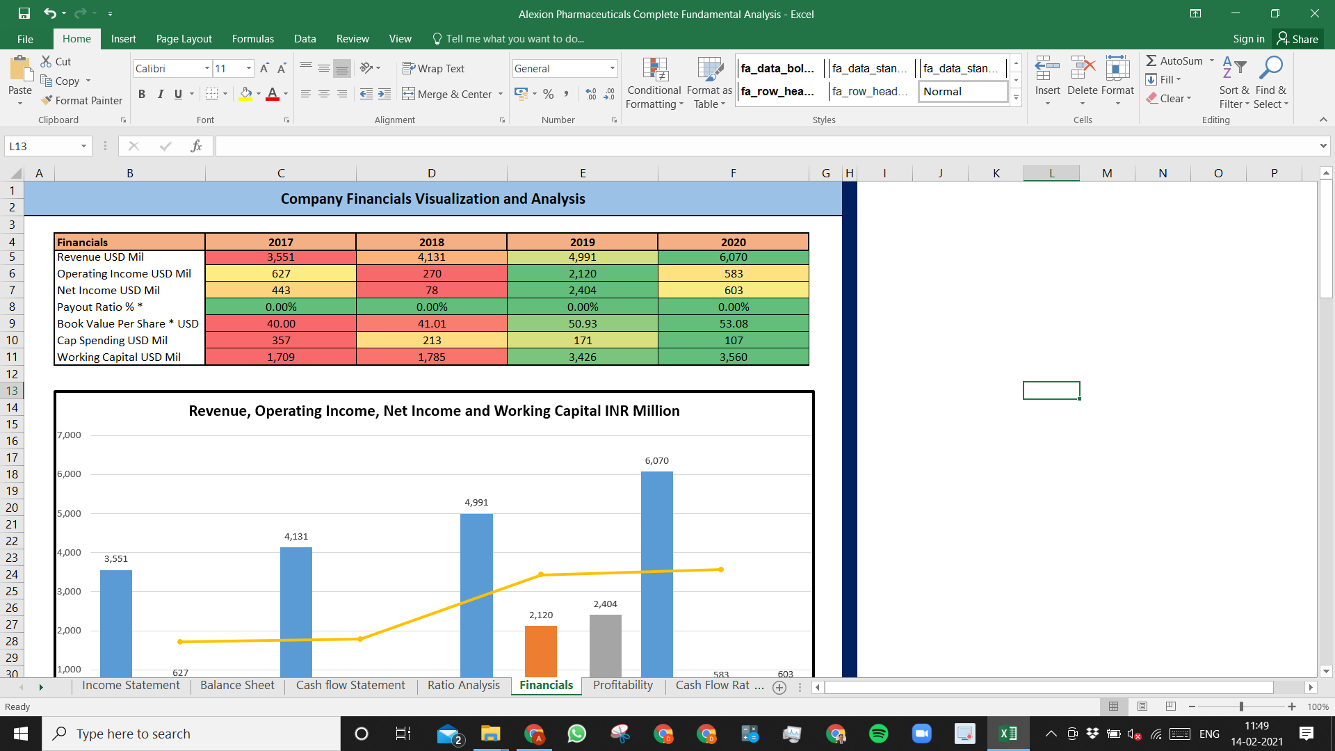This screenshot has width=1335, height=751.
Task: Click Decrease Font Size icon
Action: coord(282,68)
